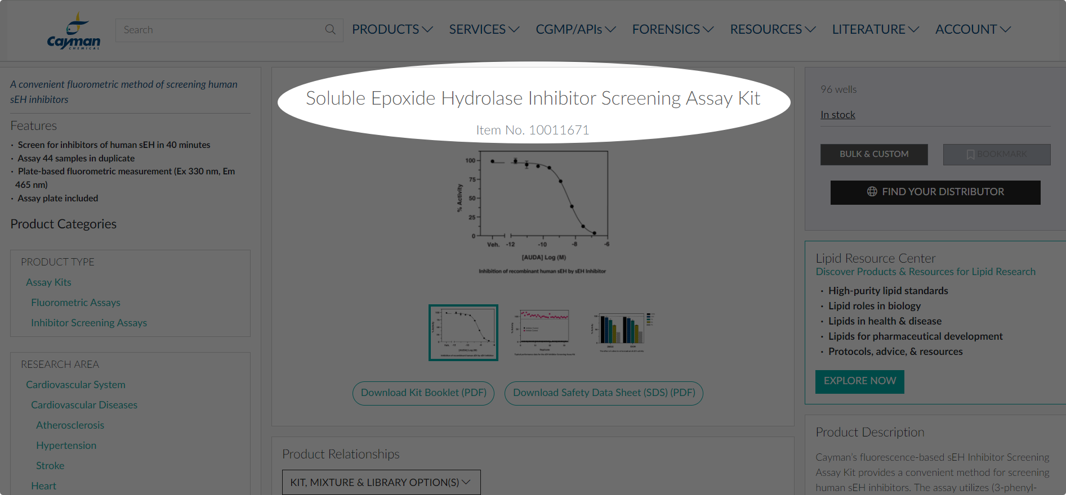Viewport: 1066px width, 495px height.
Task: Click the In stock link
Action: click(x=837, y=115)
